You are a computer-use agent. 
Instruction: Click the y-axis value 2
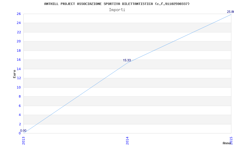point(20,124)
